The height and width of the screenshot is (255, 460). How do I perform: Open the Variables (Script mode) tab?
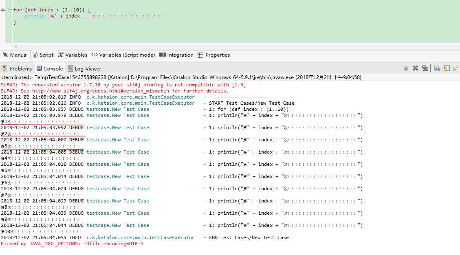pyautogui.click(x=123, y=55)
